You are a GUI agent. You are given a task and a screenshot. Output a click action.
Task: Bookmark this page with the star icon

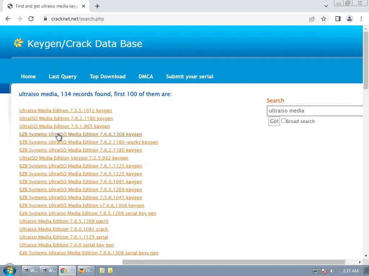(324, 19)
